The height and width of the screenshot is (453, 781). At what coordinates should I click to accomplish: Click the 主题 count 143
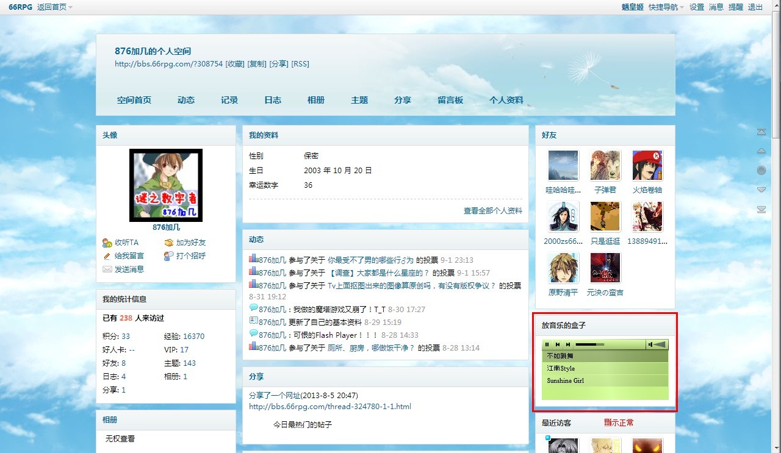189,363
